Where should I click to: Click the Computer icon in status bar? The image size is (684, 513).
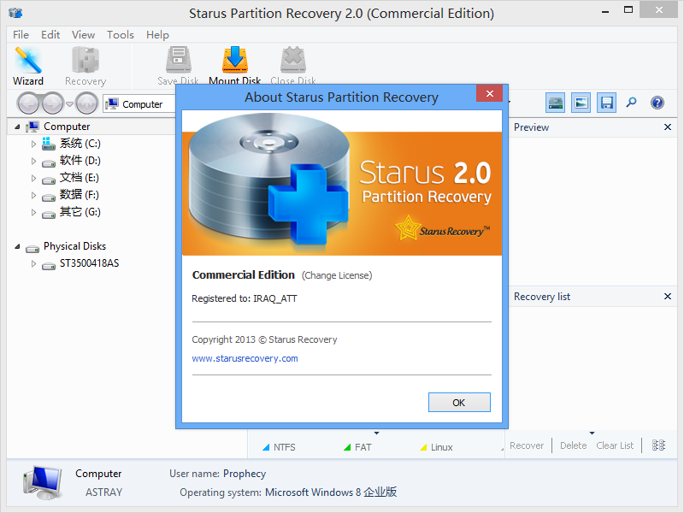coord(42,483)
